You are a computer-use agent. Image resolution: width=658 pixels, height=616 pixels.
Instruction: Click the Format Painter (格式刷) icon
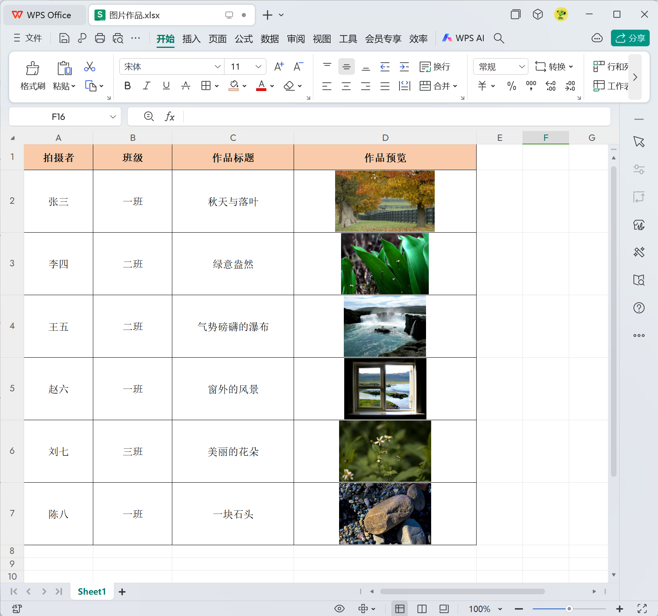(x=32, y=68)
